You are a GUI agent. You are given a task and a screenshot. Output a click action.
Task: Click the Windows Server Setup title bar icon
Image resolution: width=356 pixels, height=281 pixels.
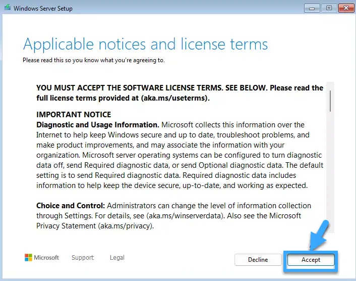(x=7, y=8)
